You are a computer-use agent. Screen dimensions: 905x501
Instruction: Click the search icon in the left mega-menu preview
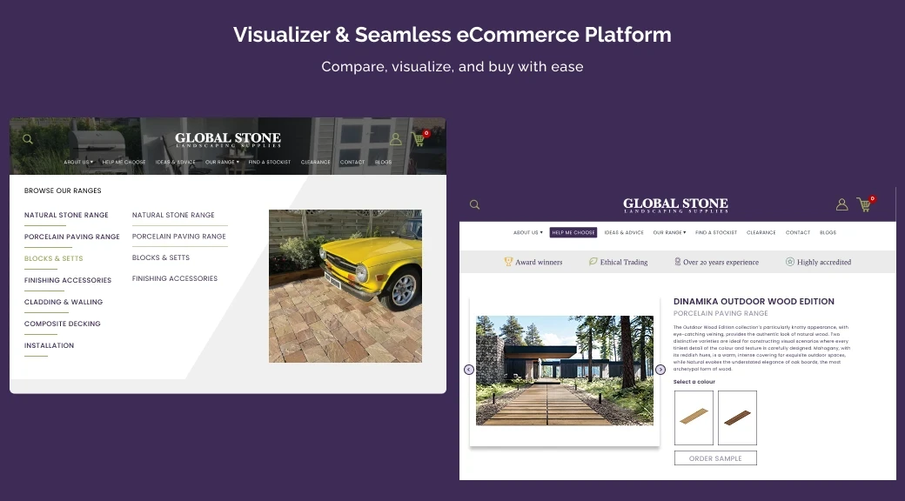click(x=28, y=139)
